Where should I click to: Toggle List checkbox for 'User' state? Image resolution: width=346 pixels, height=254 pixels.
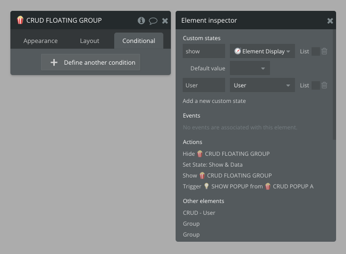pos(315,85)
